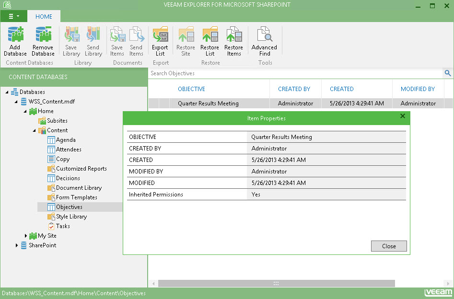Click the Restore Items icon
The image size is (454, 299).
click(234, 34)
